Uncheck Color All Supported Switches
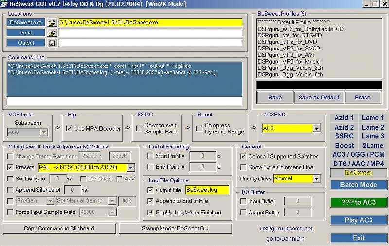 pyautogui.click(x=243, y=157)
